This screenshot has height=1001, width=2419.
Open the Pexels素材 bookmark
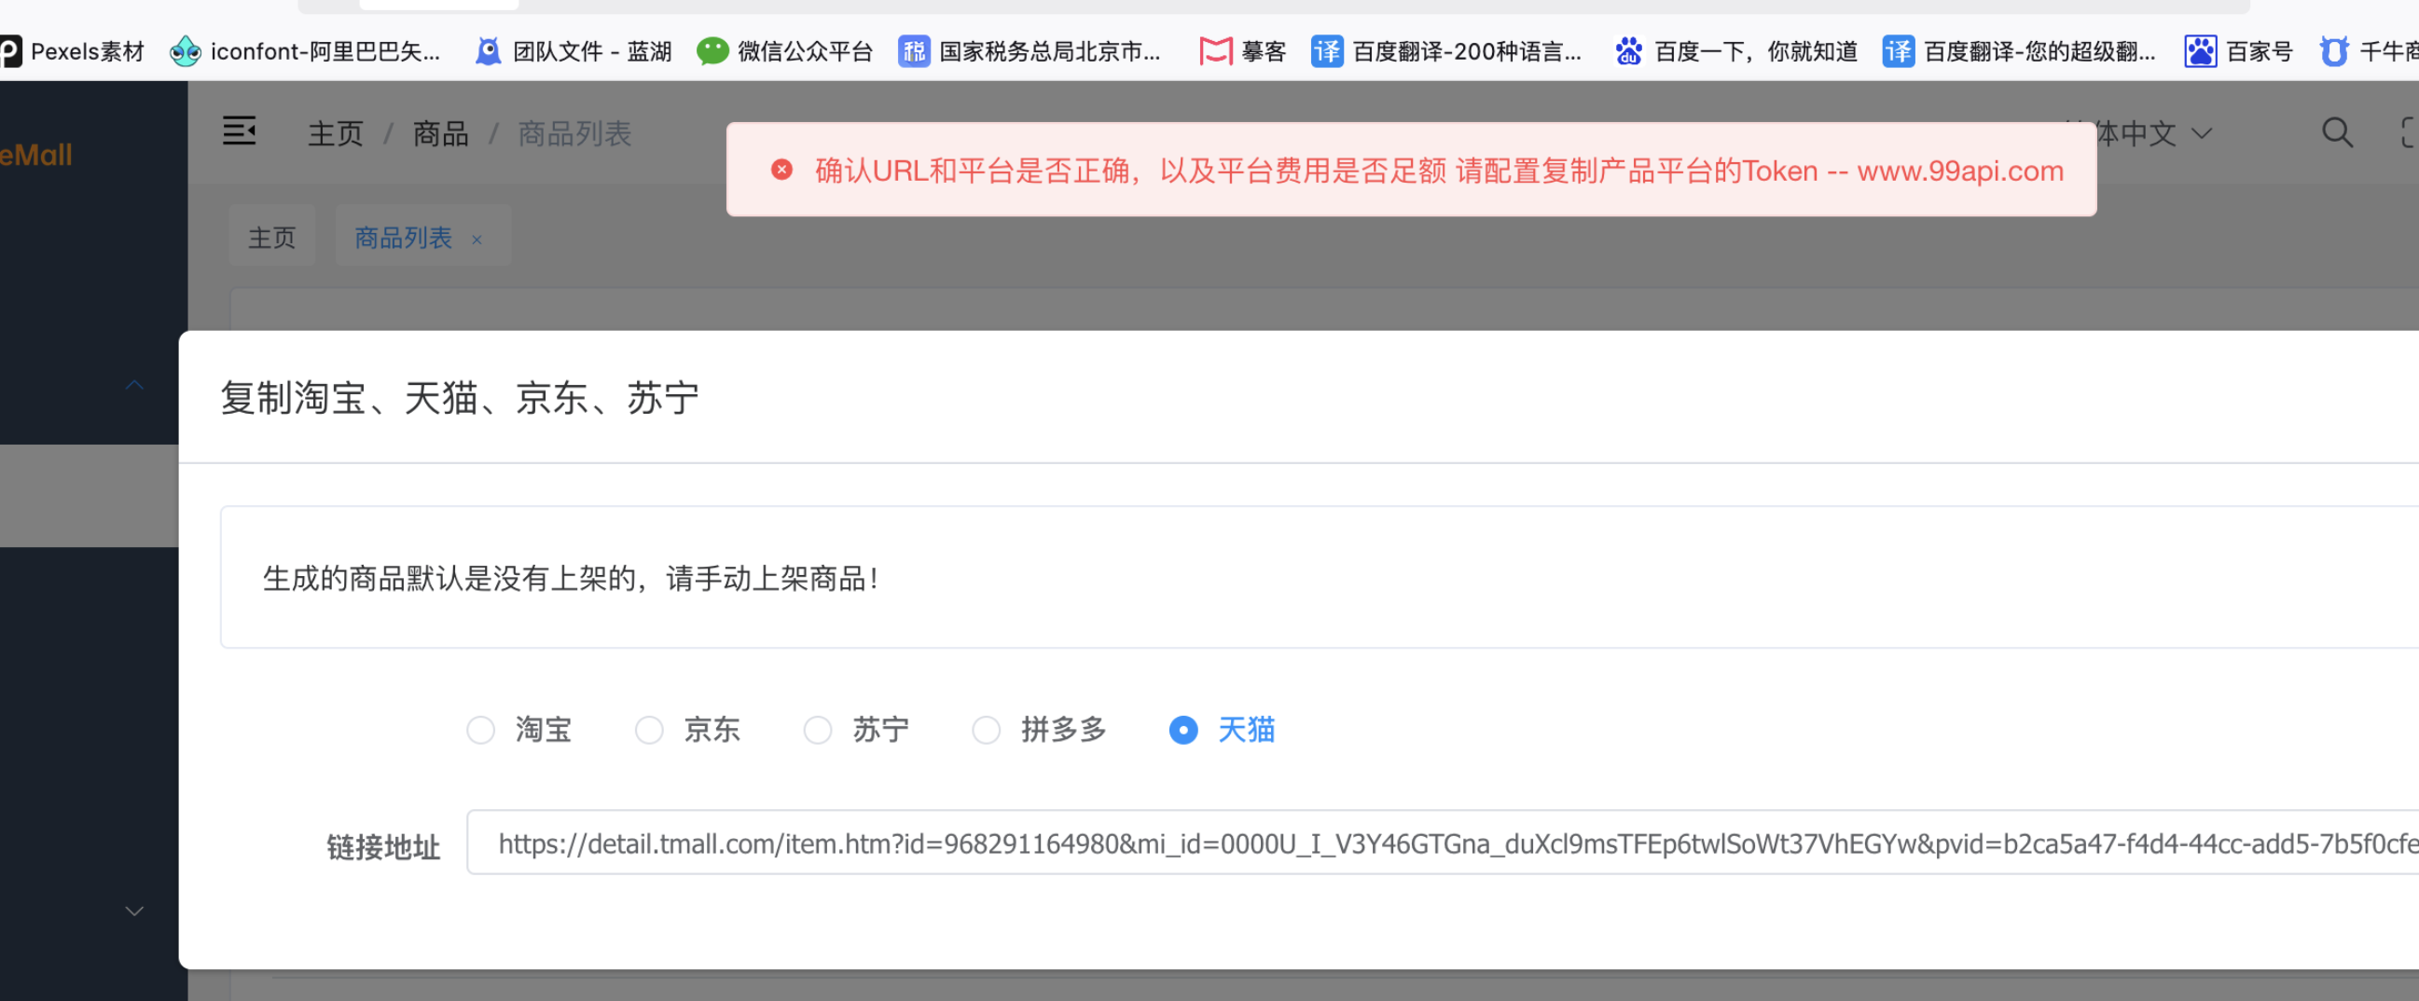tap(73, 50)
